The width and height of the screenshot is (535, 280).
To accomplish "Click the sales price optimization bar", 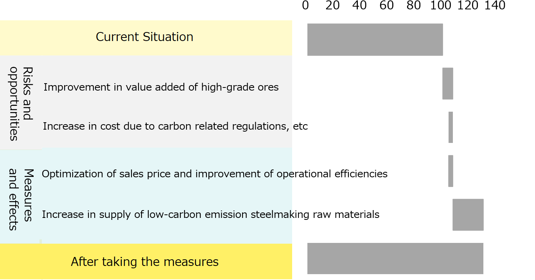I will click(451, 171).
